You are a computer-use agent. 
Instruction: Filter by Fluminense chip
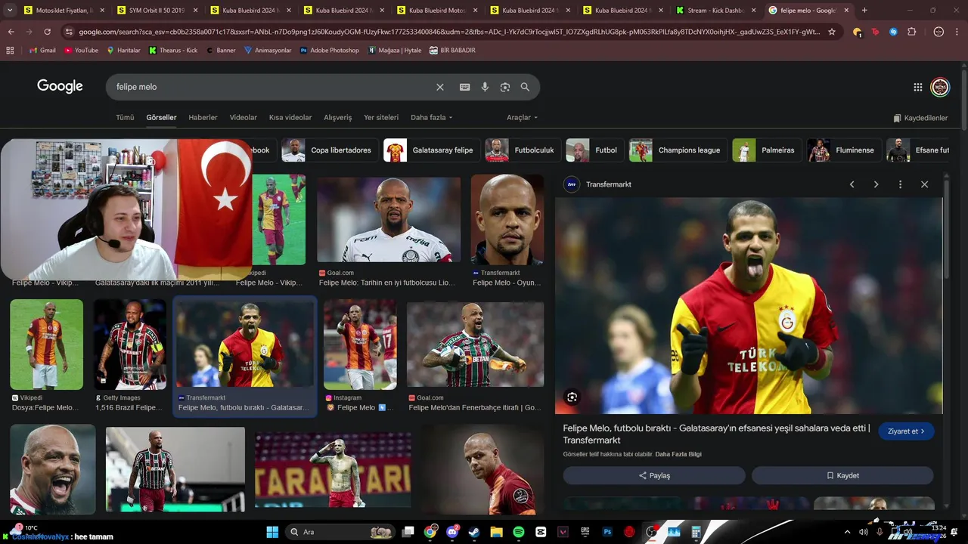tap(844, 150)
